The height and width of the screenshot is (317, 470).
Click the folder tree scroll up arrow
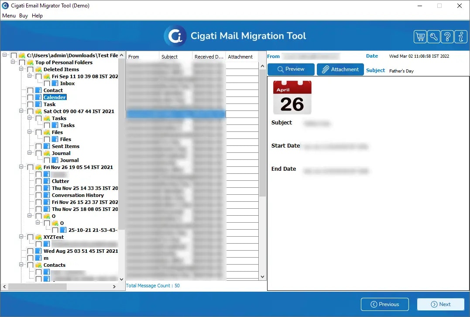121,55
